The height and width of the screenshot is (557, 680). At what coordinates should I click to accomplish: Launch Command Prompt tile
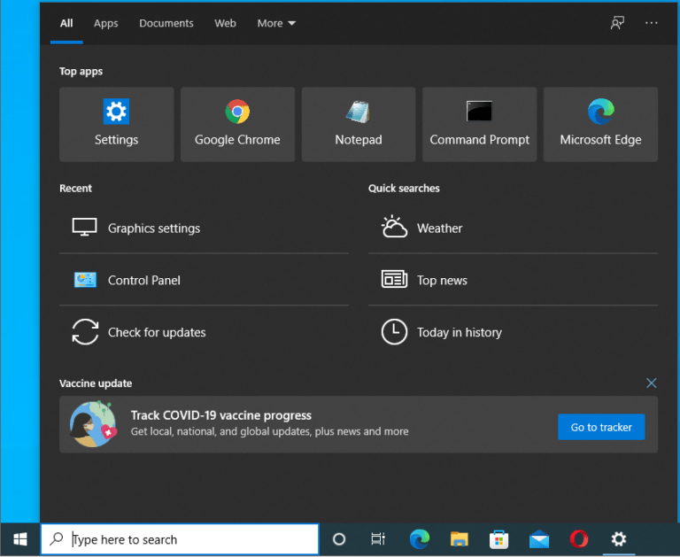coord(479,125)
